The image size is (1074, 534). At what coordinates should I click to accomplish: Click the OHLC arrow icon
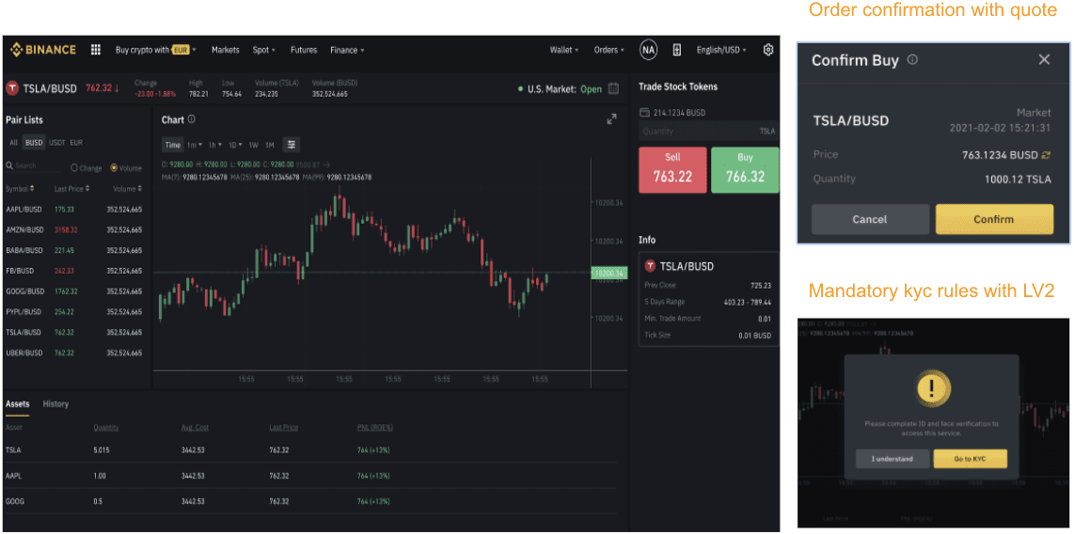point(326,165)
